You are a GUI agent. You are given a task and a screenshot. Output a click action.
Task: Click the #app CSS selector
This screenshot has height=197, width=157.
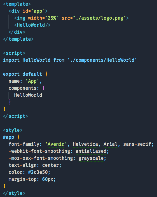[8, 137]
